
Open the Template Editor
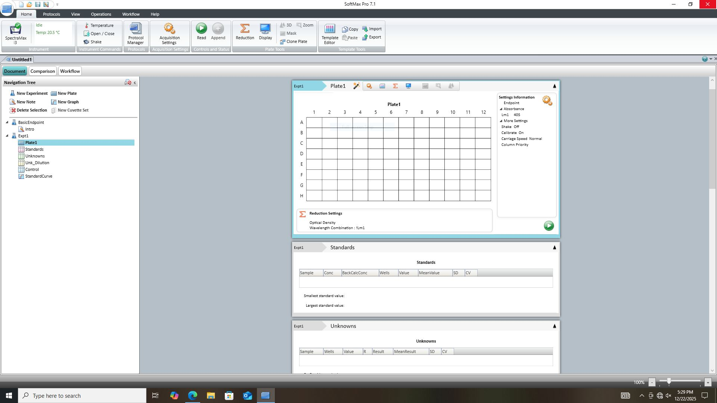(x=330, y=29)
